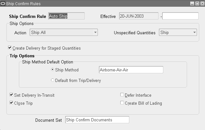Maximize the Ship Confirm Rules window

point(197,4)
